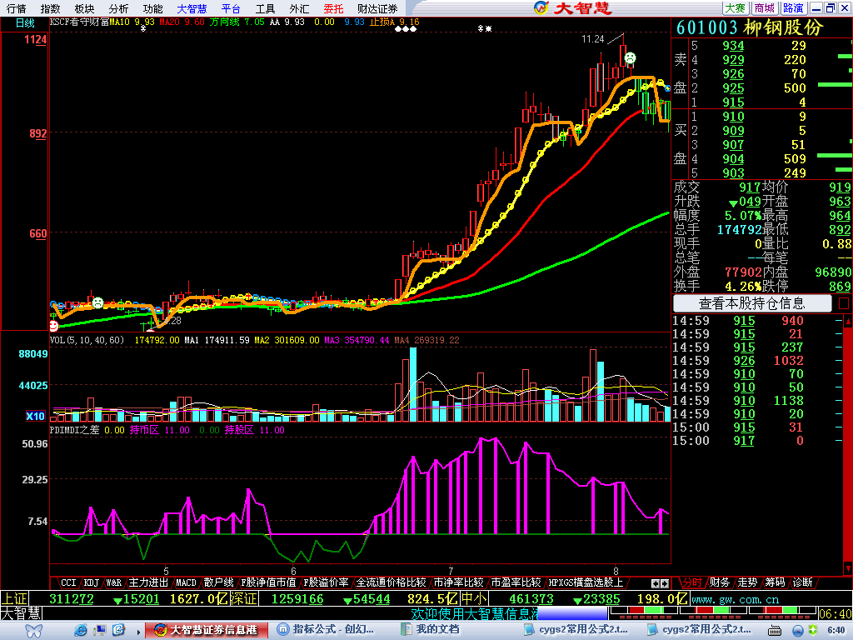Open the 分析 menu
Viewport: 853px width, 640px height.
118,8
